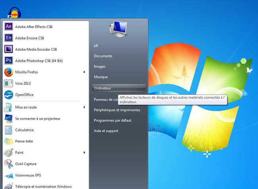Expand Mozilla Firefox jump list arrow

coord(84,72)
